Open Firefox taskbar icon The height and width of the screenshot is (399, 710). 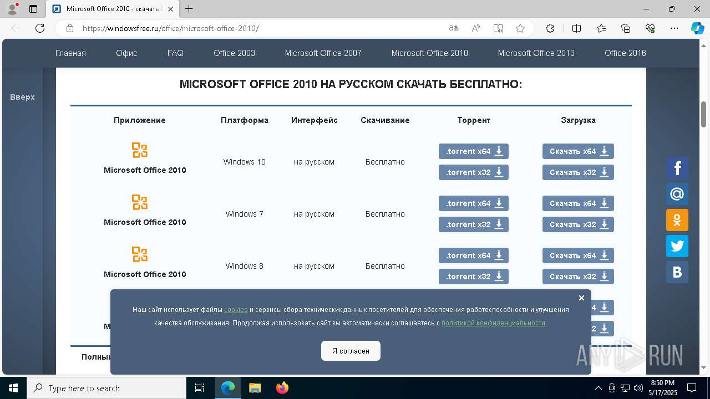[282, 388]
